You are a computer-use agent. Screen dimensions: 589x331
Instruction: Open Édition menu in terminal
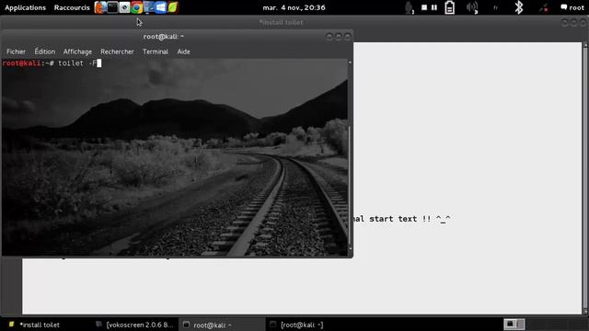pos(45,51)
